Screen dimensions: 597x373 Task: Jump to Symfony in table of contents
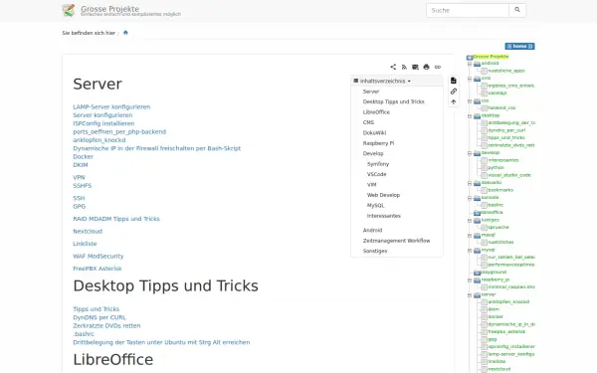378,164
